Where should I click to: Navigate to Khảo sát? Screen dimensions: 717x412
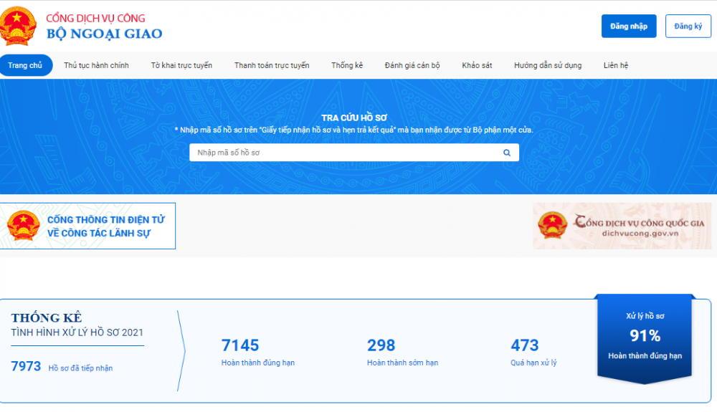(477, 65)
